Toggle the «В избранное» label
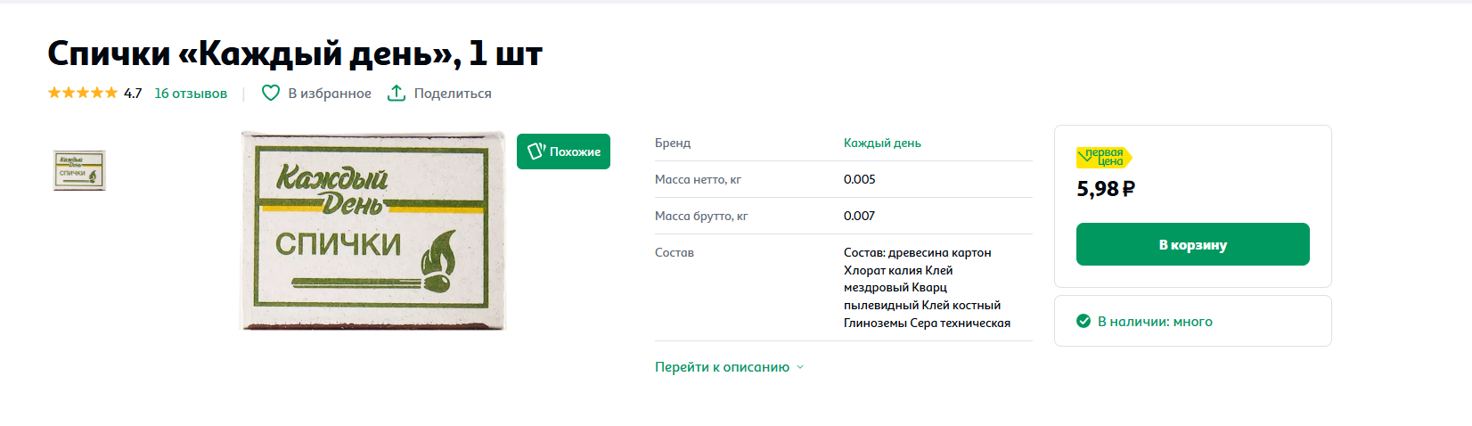This screenshot has width=1472, height=426. click(330, 94)
